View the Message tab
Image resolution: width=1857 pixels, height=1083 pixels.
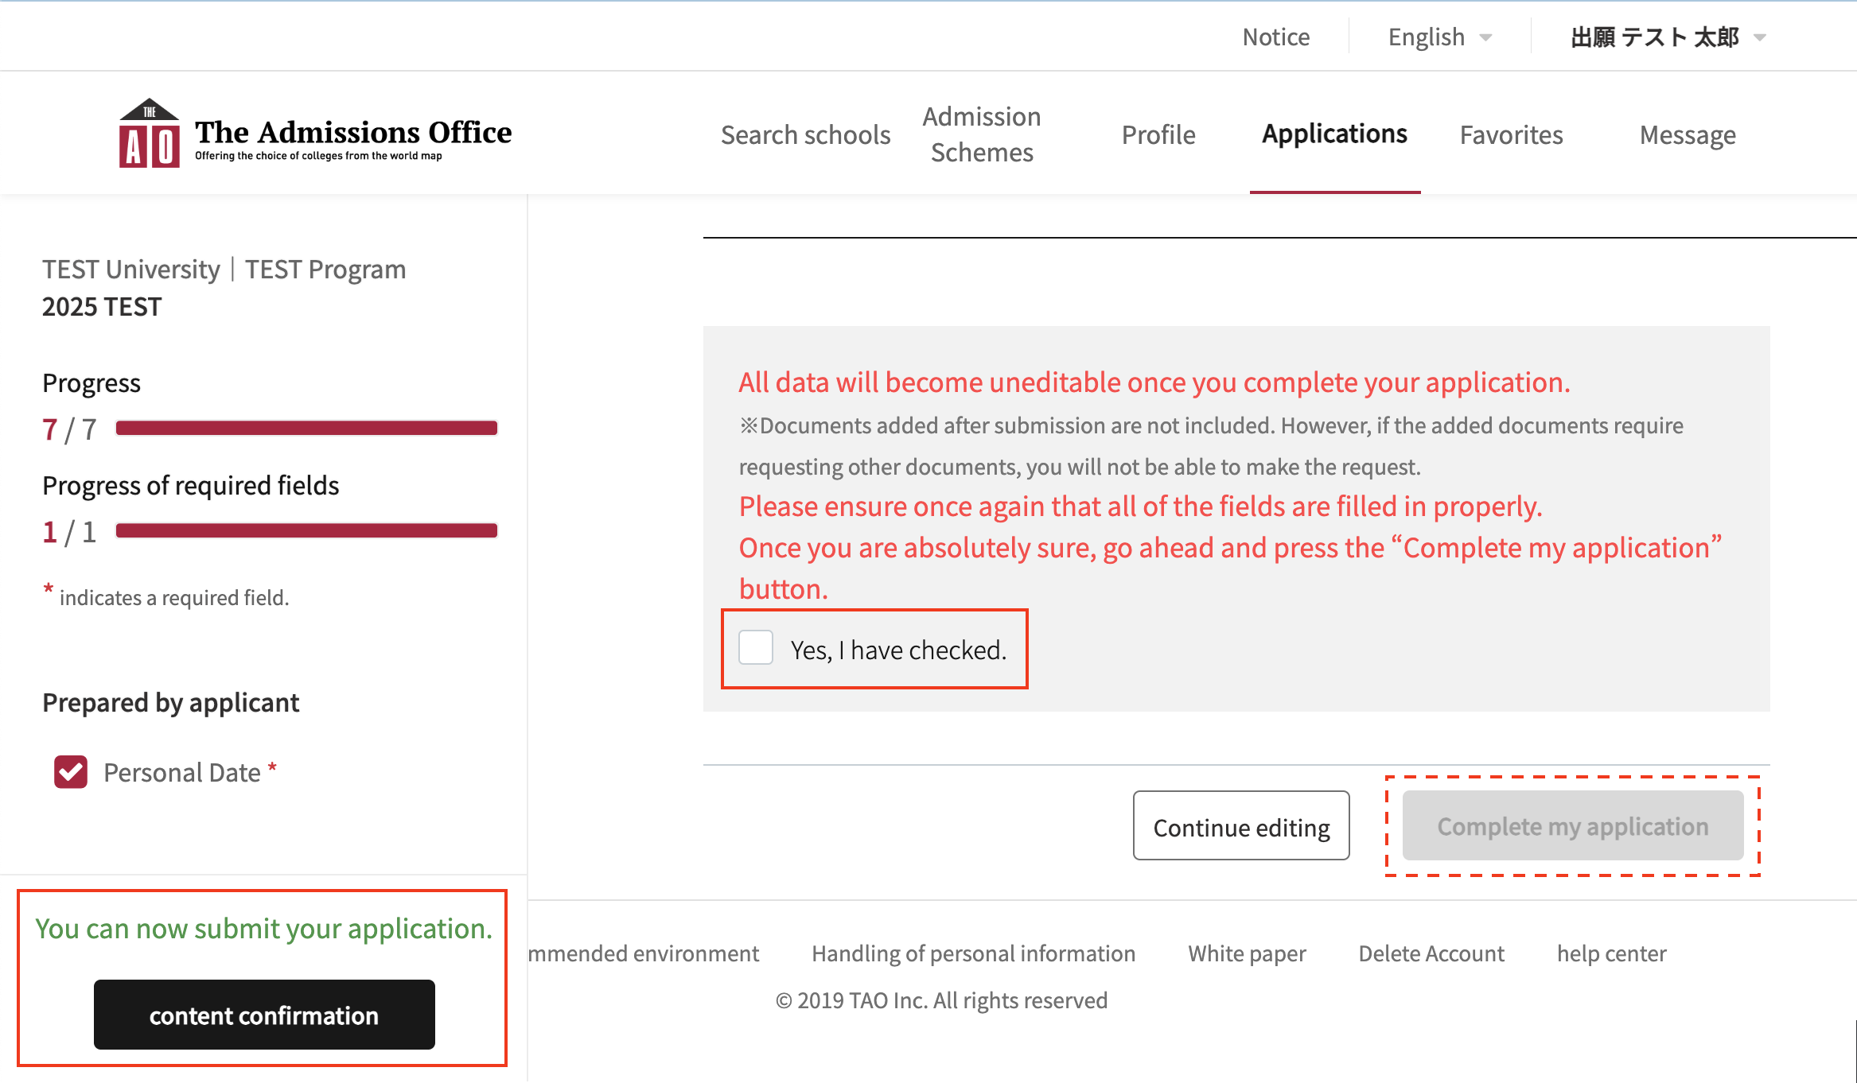pos(1688,134)
